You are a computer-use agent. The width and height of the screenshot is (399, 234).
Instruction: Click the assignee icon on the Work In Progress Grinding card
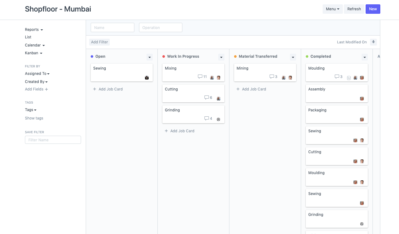(219, 119)
